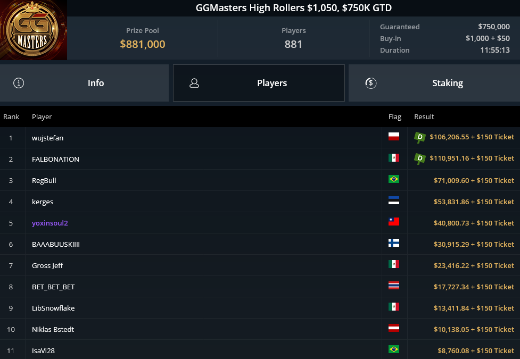The width and height of the screenshot is (520, 359).
Task: Open the Info tab
Action: [x=84, y=83]
